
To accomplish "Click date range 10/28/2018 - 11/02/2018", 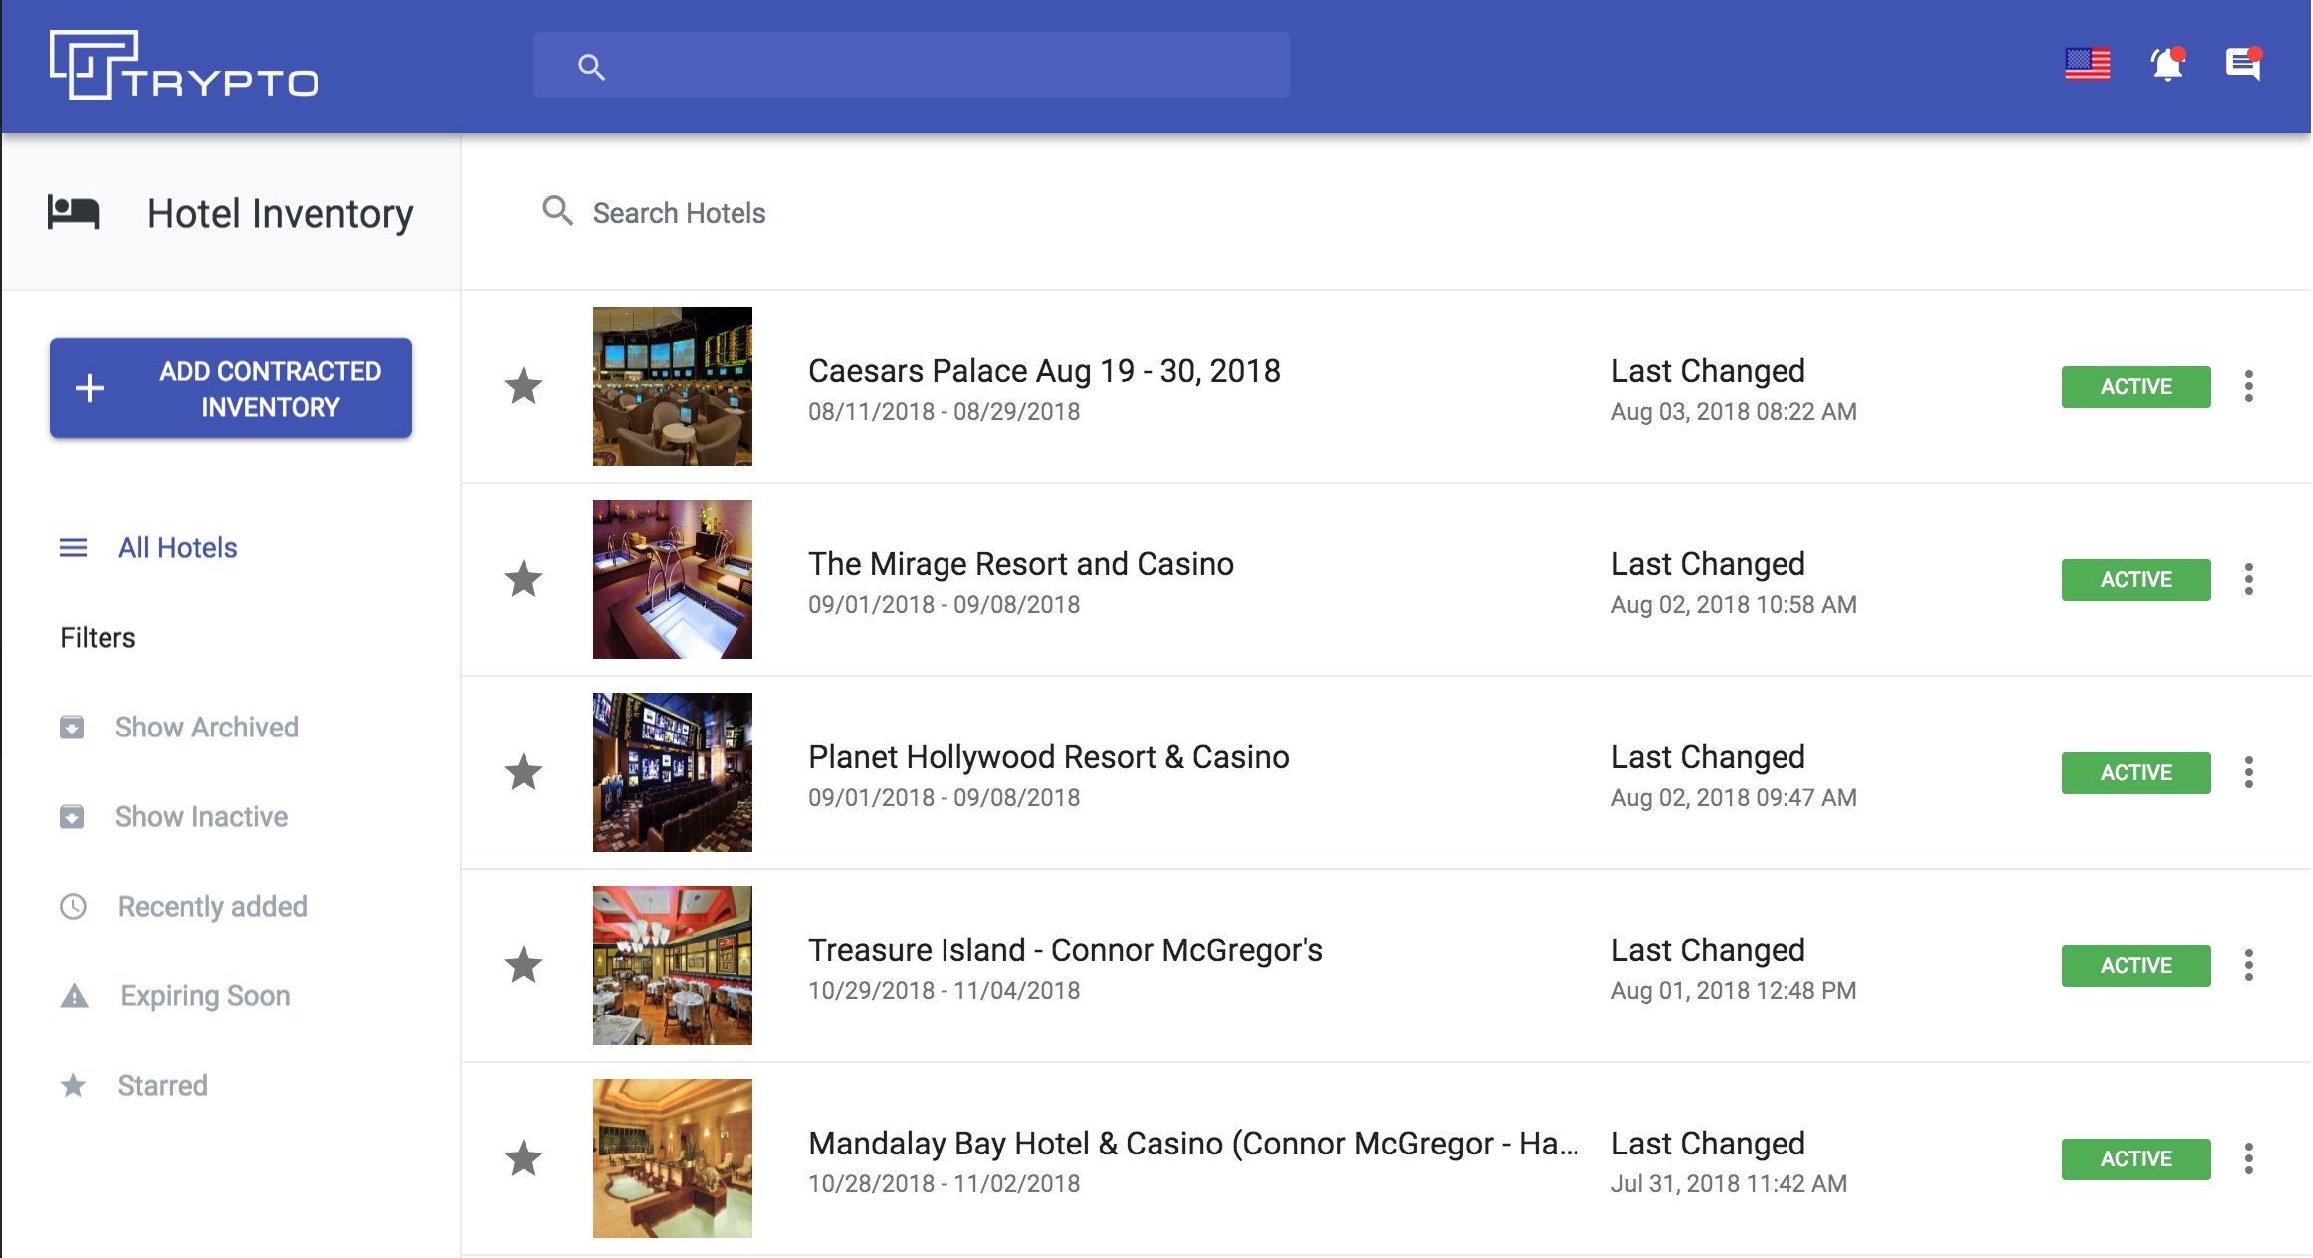I will (x=944, y=1183).
